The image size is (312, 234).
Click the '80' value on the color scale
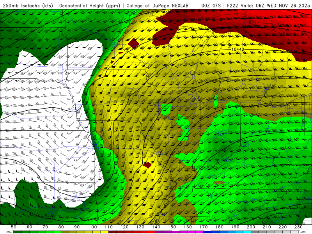pyautogui.click(x=61, y=227)
